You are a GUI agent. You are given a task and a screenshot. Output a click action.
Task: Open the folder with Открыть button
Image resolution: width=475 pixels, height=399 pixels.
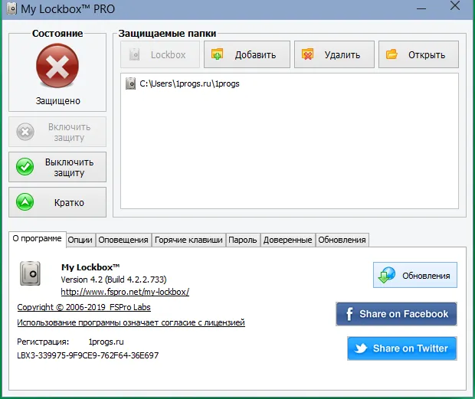point(418,54)
